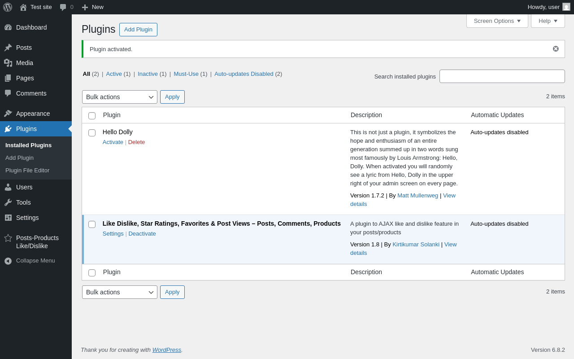Click the Tools wrench icon

[8, 202]
